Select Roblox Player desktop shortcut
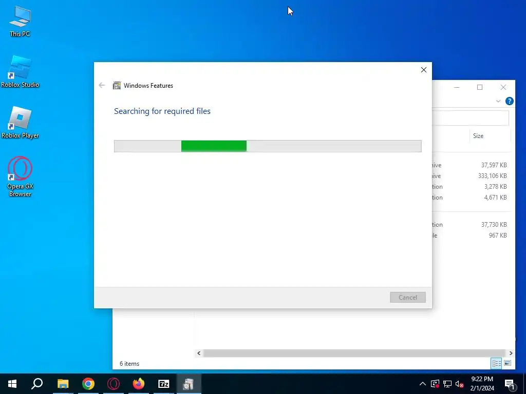 coord(20,123)
